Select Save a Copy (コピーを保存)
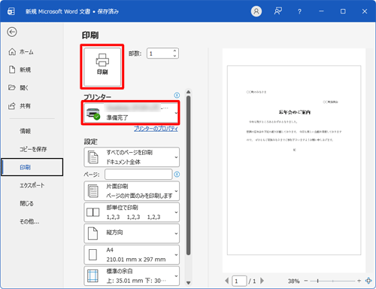This screenshot has height=289, width=376. 33,149
